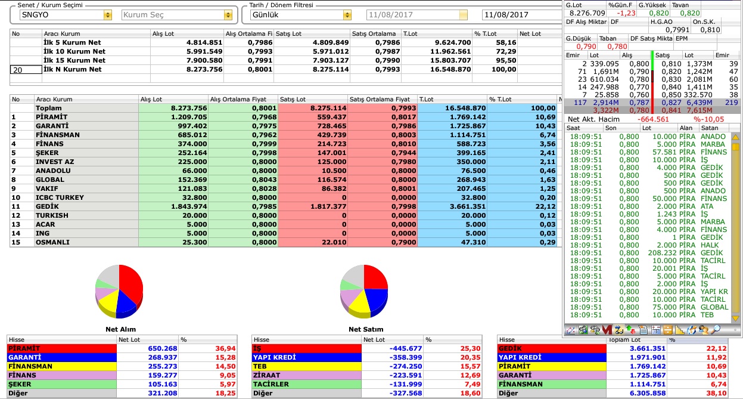The width and height of the screenshot is (743, 399).
Task: Click the up arrow of the trades list scrollbar
Action: [736, 137]
